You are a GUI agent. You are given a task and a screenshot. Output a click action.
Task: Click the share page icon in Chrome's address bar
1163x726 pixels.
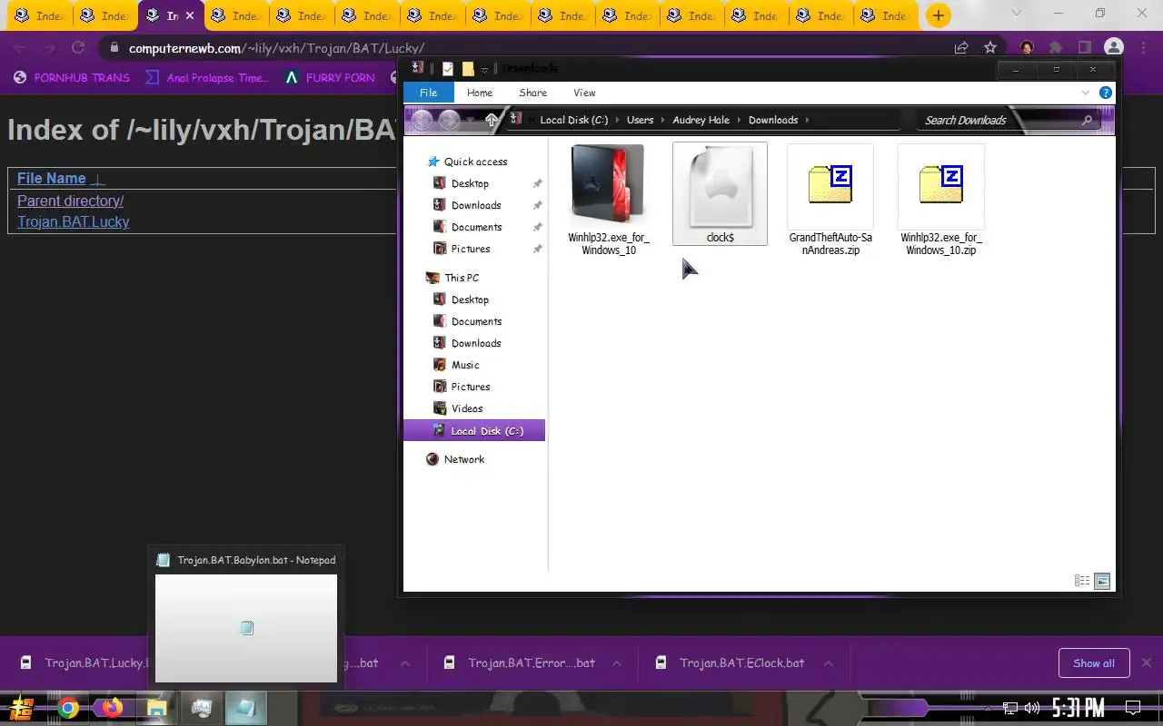(x=960, y=48)
